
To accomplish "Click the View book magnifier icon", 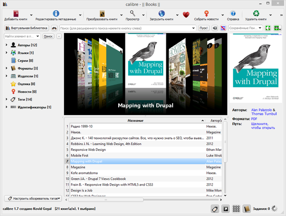I will click(x=133, y=13).
